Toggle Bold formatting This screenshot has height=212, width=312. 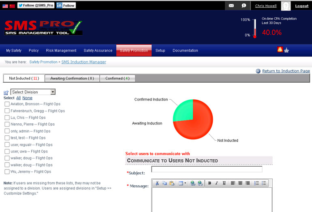click(x=209, y=183)
